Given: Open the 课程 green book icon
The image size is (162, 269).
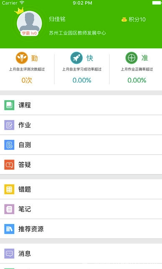Looking at the screenshot, I should click(9, 105).
